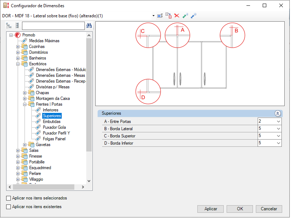
Task: Click the binoculars search icon
Action: [x=89, y=26]
